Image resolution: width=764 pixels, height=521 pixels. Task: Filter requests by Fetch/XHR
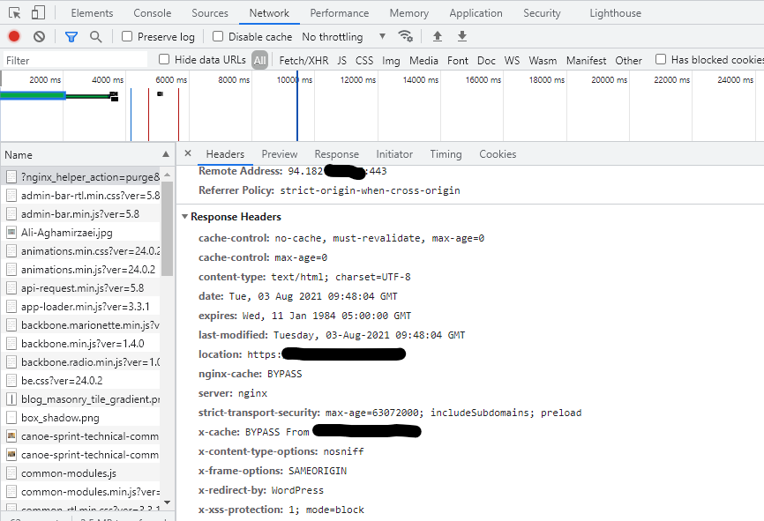click(x=303, y=61)
